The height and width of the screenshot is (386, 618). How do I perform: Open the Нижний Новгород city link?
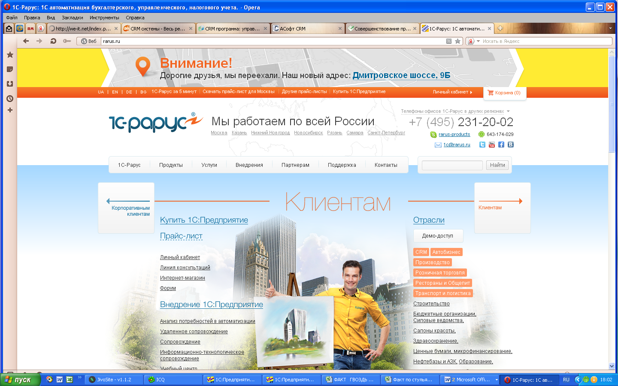tap(270, 133)
